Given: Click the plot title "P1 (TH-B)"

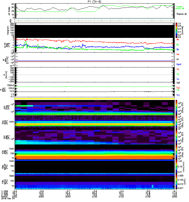Looking at the screenshot, I should pyautogui.click(x=94, y=2).
